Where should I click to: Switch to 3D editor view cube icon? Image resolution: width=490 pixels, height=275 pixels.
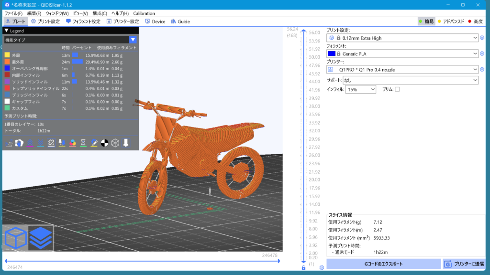coord(16,238)
